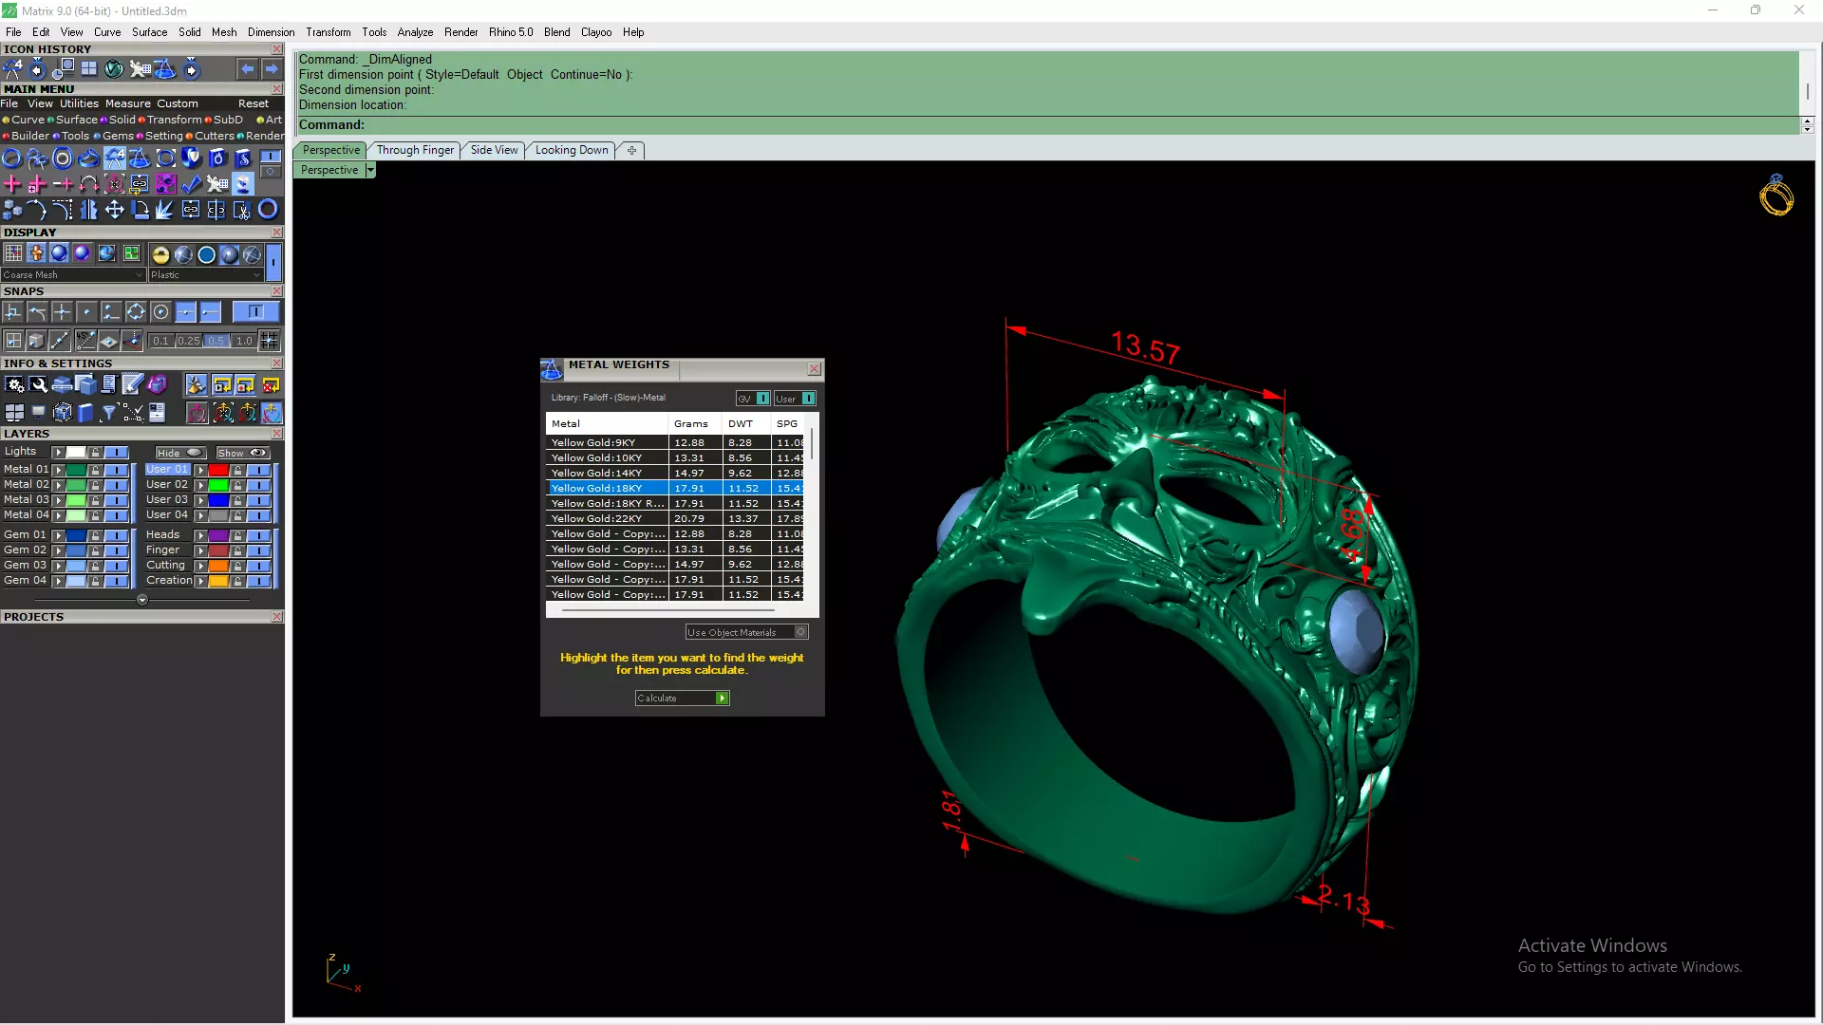Go forward with Icon History right arrow
1823x1025 pixels.
[272, 69]
